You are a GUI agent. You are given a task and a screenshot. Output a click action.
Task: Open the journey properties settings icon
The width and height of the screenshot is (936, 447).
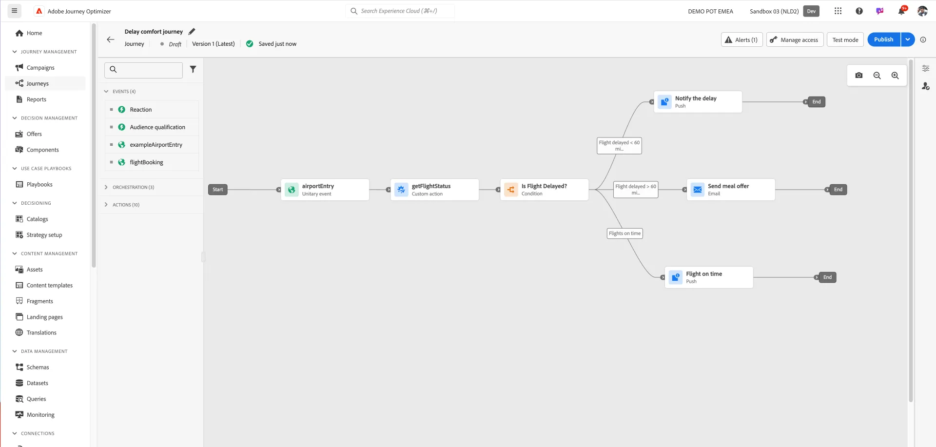[x=926, y=68]
